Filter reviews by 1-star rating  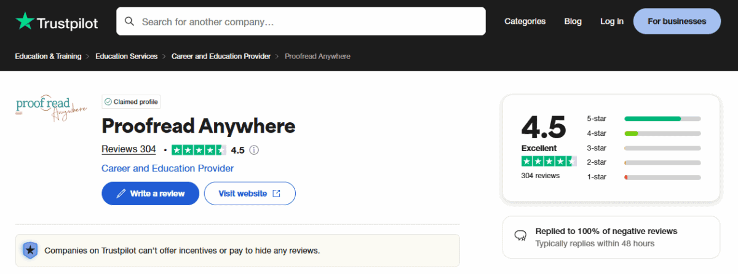point(644,177)
